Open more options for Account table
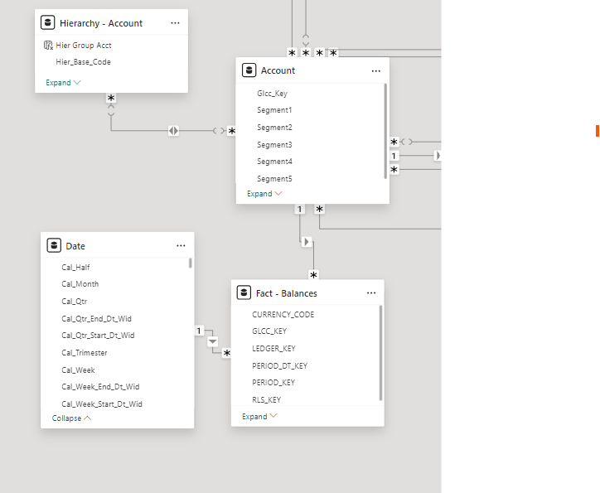 pos(376,70)
